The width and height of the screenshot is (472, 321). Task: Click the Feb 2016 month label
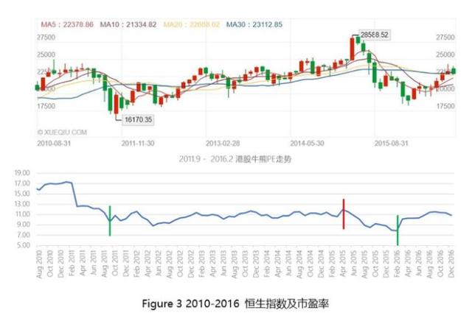397,264
